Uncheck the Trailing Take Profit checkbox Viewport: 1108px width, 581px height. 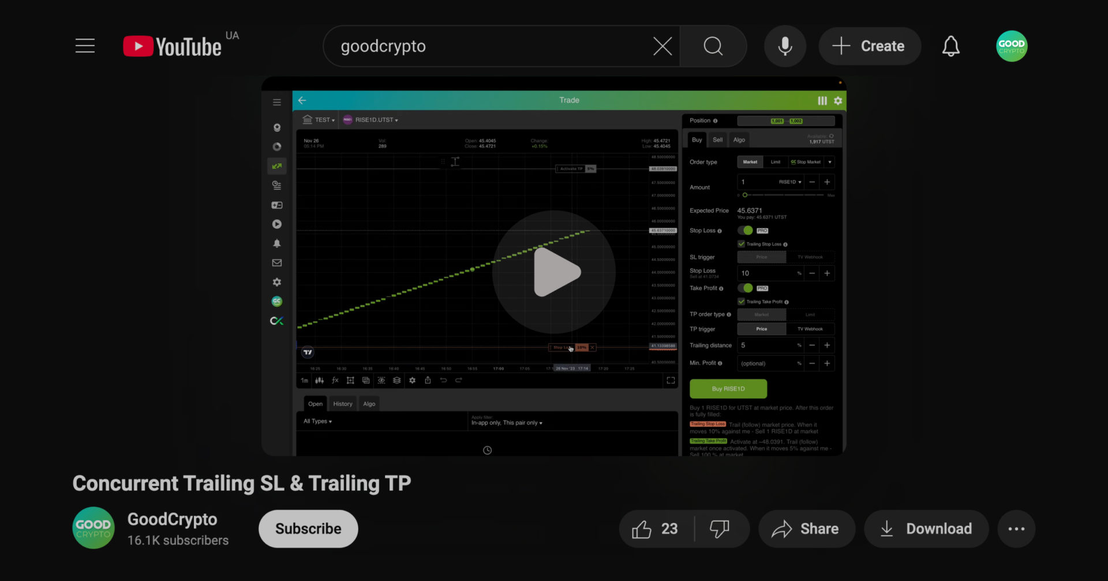pyautogui.click(x=741, y=301)
